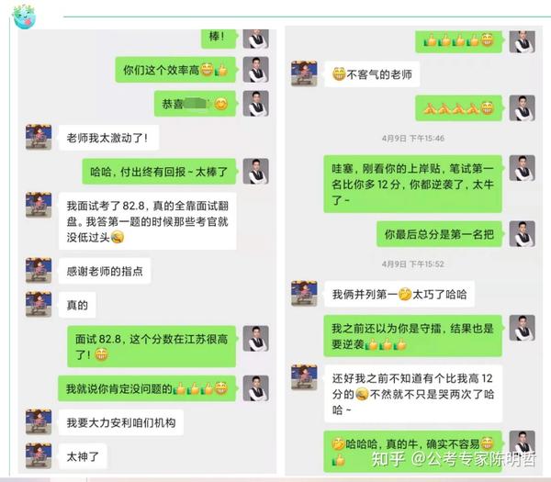The height and width of the screenshot is (482, 551).
Task: Click student avatar next to 不客气的老师
Action: 304,73
